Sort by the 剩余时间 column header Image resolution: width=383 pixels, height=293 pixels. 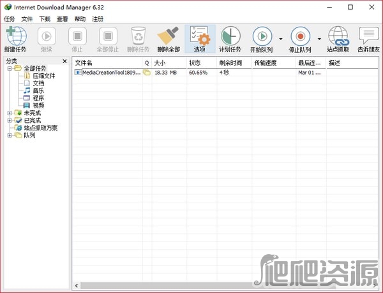click(234, 63)
